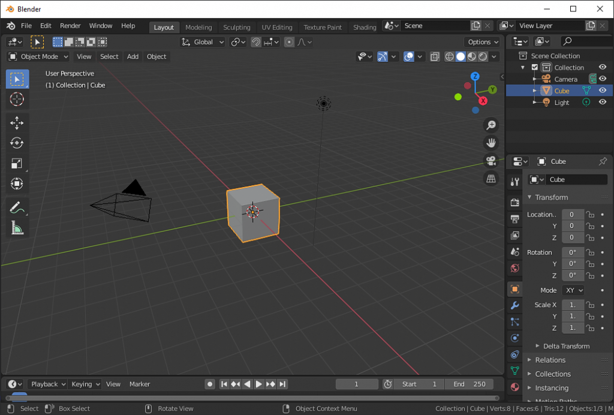This screenshot has width=614, height=415.
Task: Click the End 250 frame field
Action: pyautogui.click(x=469, y=384)
